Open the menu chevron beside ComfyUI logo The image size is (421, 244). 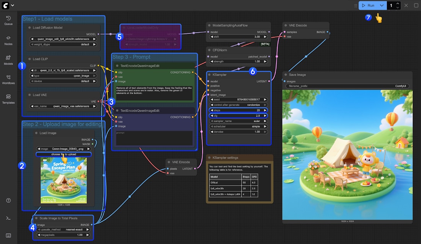(13, 5)
